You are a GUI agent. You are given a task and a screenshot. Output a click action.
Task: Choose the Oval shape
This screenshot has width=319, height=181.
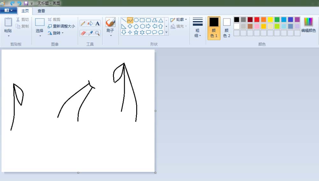coord(136,20)
